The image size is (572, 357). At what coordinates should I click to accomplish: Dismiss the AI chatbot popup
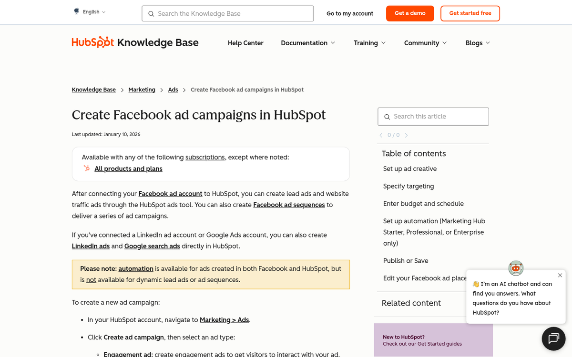pos(560,275)
